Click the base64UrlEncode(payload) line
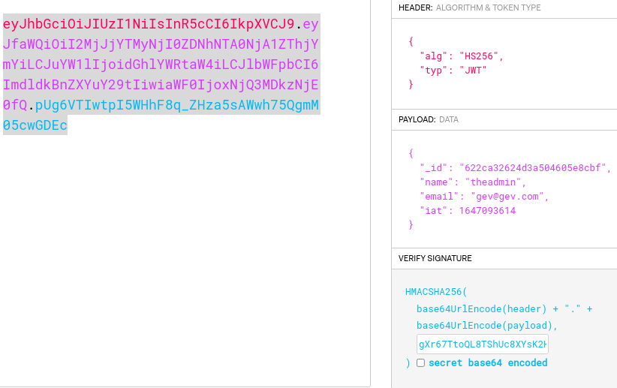 click(x=487, y=326)
